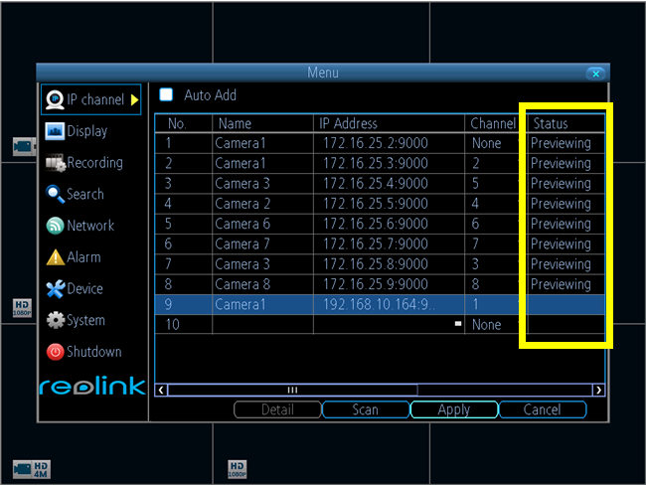
Task: Open the Alarm settings
Action: click(74, 257)
